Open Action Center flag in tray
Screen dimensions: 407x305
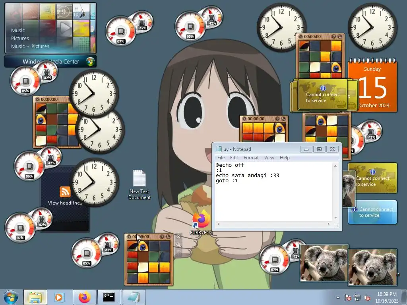pyautogui.click(x=347, y=297)
